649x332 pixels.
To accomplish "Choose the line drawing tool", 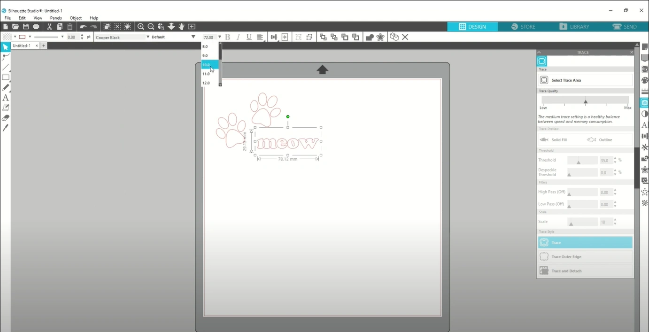I will (6, 67).
